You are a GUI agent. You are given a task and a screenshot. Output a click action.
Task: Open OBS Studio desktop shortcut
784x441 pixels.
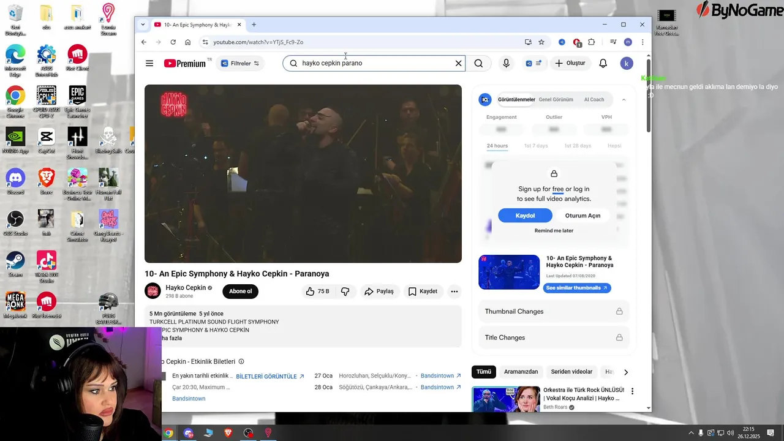coord(15,223)
